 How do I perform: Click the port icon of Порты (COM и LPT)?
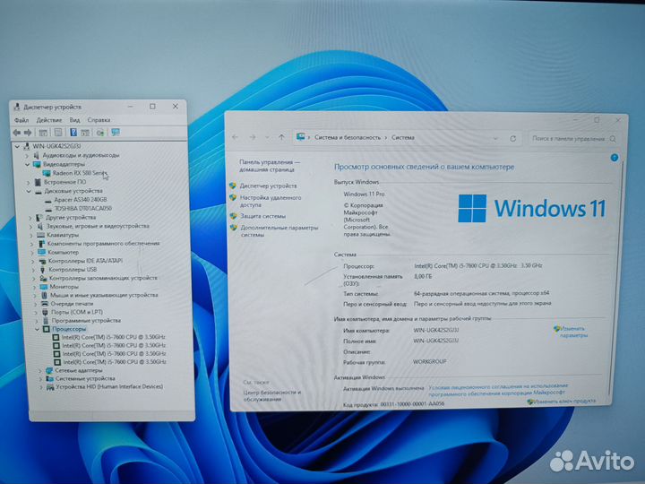click(45, 313)
